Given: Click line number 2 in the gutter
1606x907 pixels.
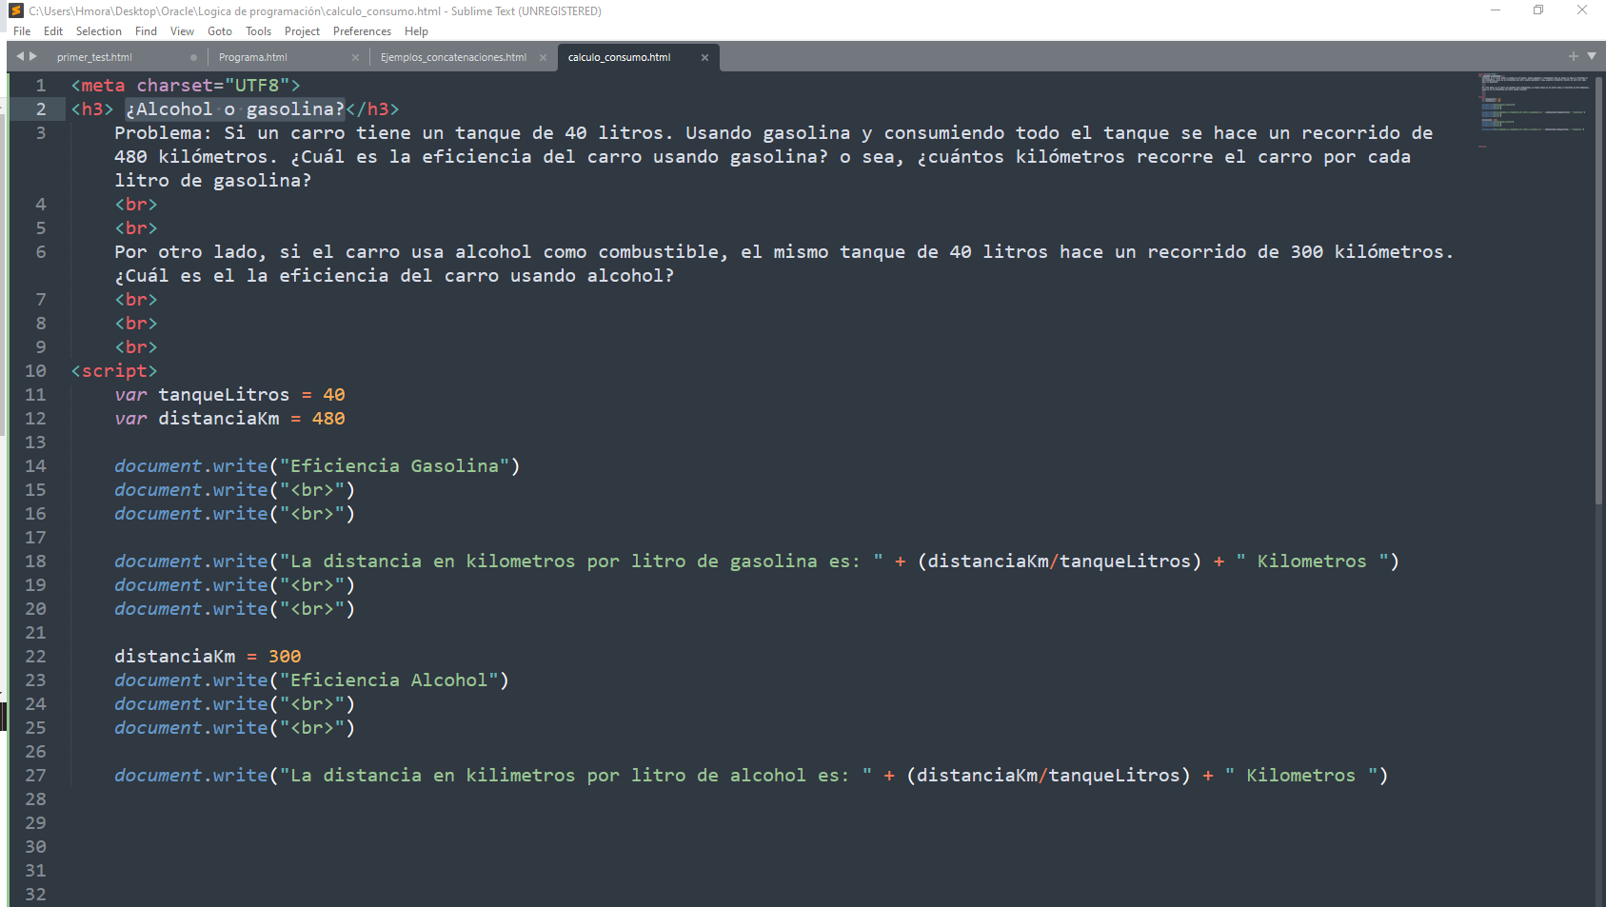Looking at the screenshot, I should 41,108.
